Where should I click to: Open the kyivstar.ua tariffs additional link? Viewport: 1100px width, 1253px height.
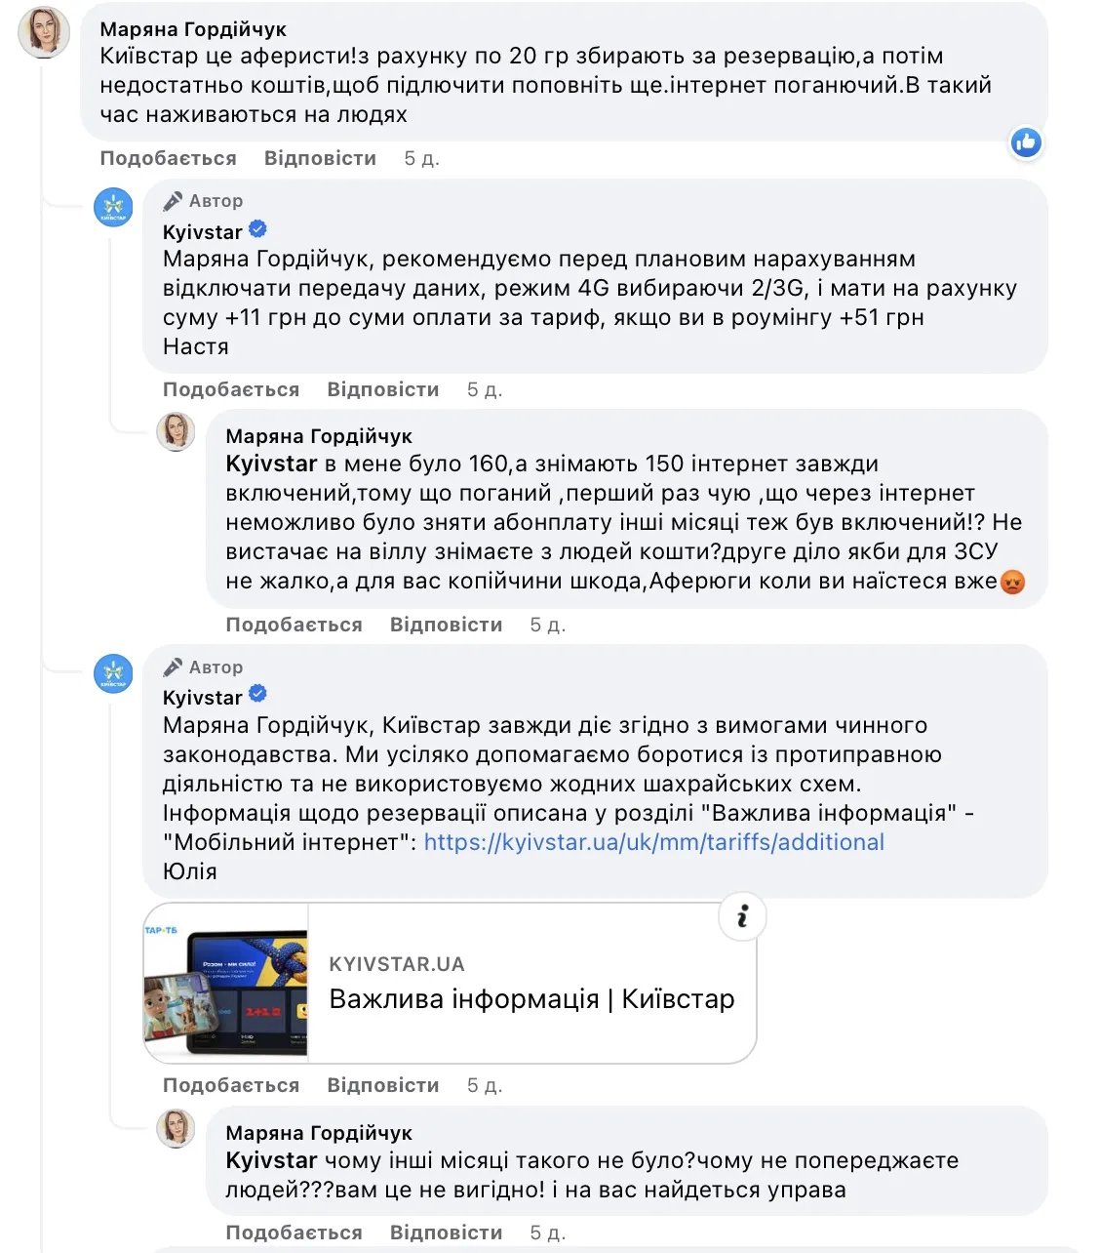(x=653, y=842)
